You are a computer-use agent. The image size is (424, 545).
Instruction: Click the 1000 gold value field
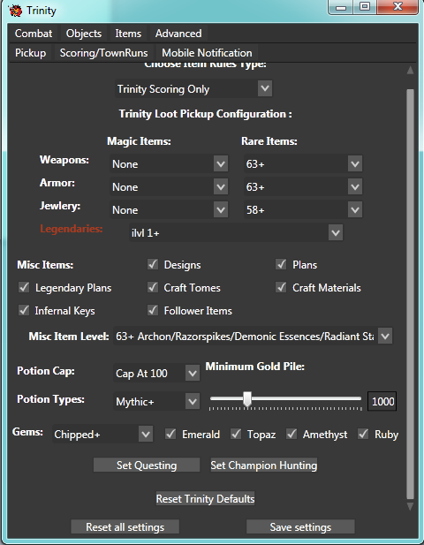click(382, 401)
